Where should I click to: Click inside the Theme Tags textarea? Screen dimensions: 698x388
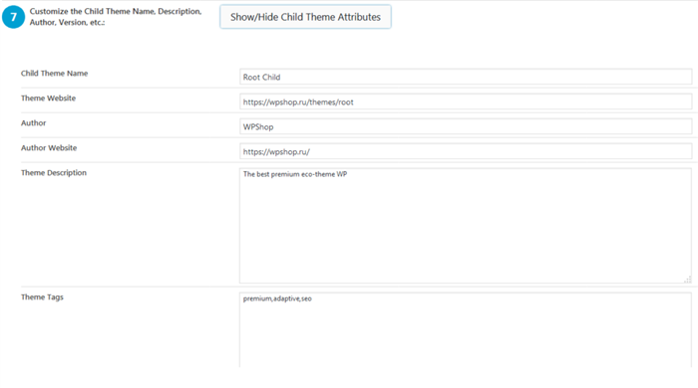click(466, 330)
